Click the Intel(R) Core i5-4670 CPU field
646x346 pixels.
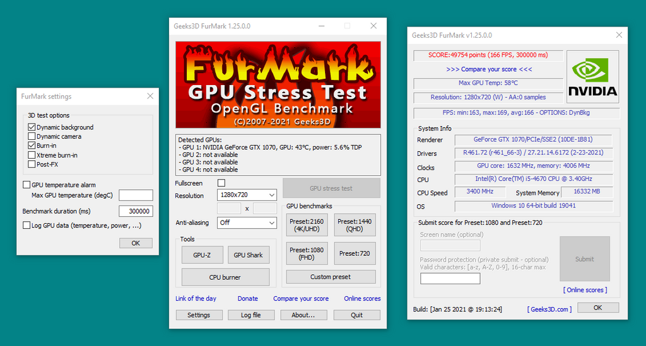(533, 179)
